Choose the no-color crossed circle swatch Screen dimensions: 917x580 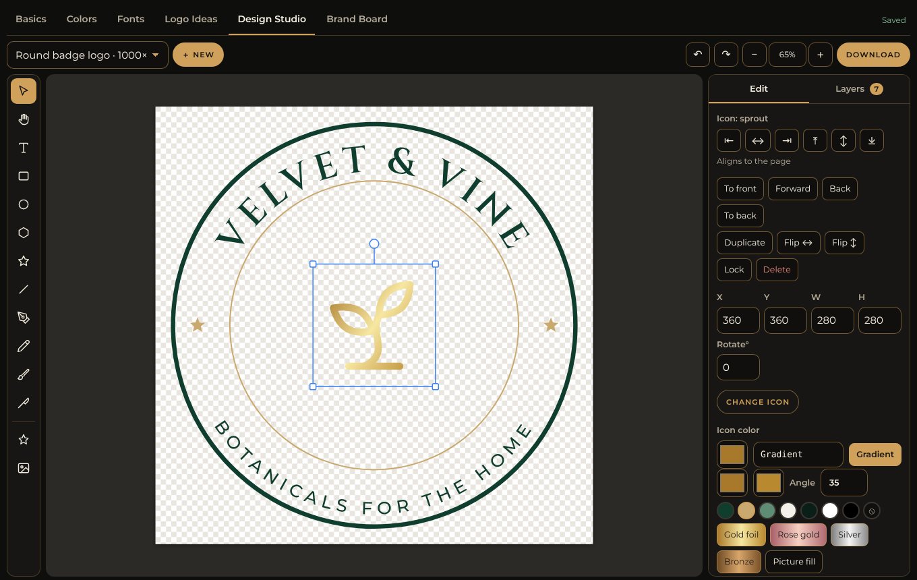(872, 511)
